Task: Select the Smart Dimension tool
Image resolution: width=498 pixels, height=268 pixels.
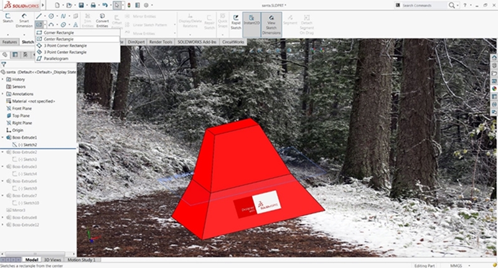Action: pyautogui.click(x=24, y=21)
